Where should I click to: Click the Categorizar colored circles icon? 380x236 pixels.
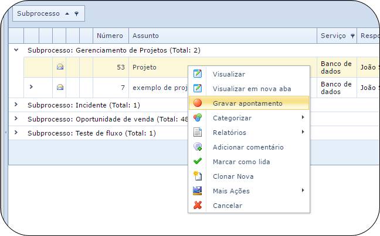[x=198, y=117]
